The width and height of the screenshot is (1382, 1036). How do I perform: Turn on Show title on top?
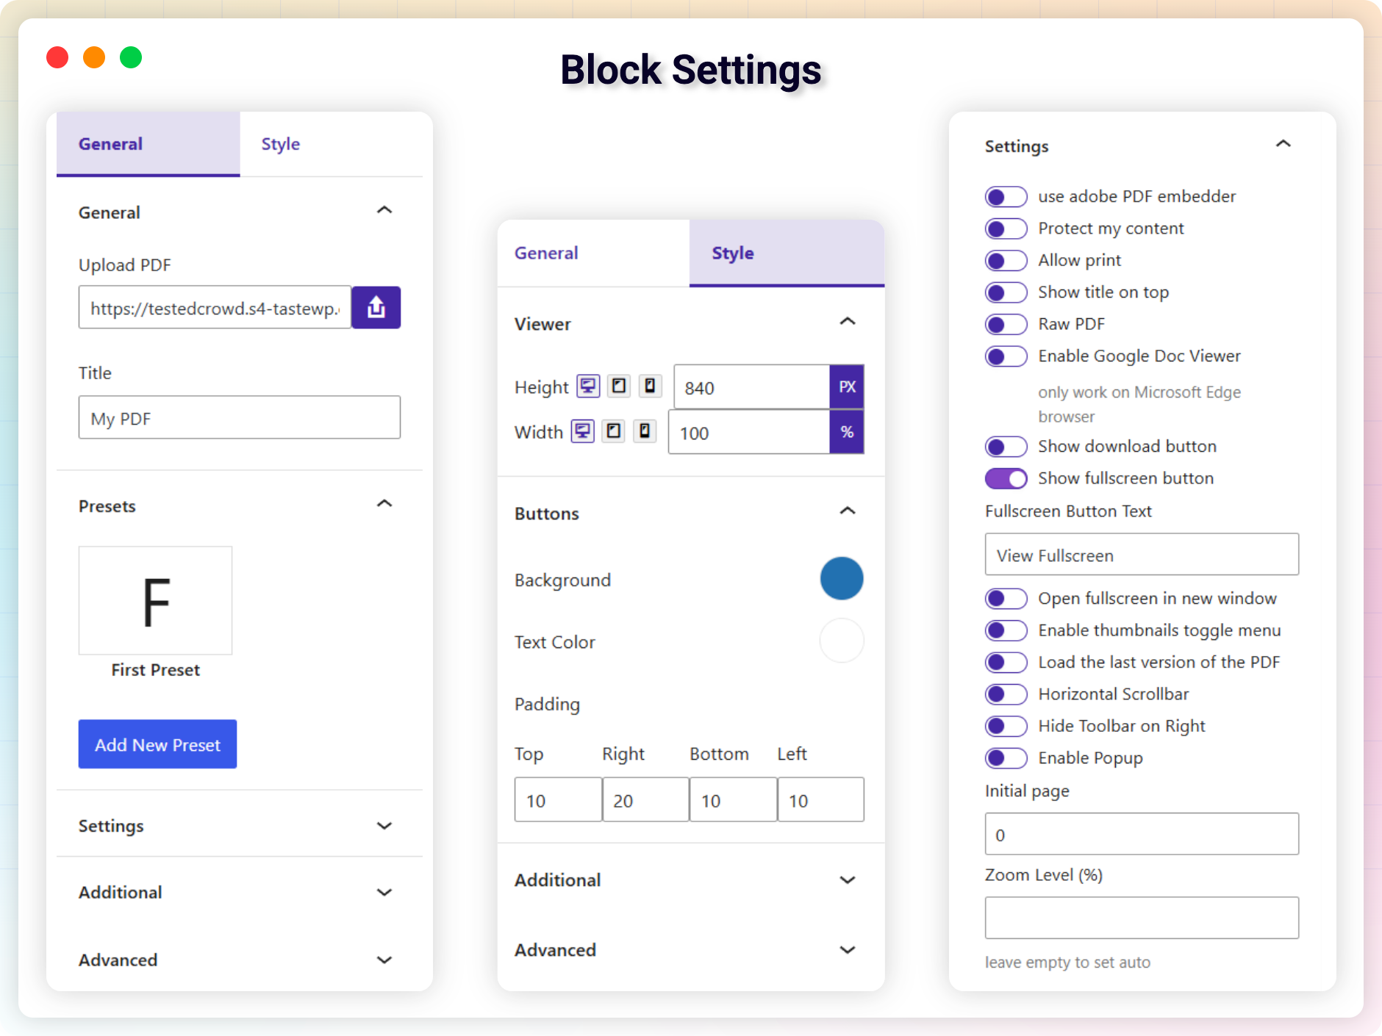[x=1006, y=292]
